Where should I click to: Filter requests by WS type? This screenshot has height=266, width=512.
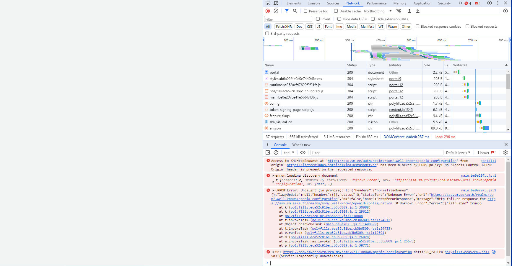pos(381,27)
